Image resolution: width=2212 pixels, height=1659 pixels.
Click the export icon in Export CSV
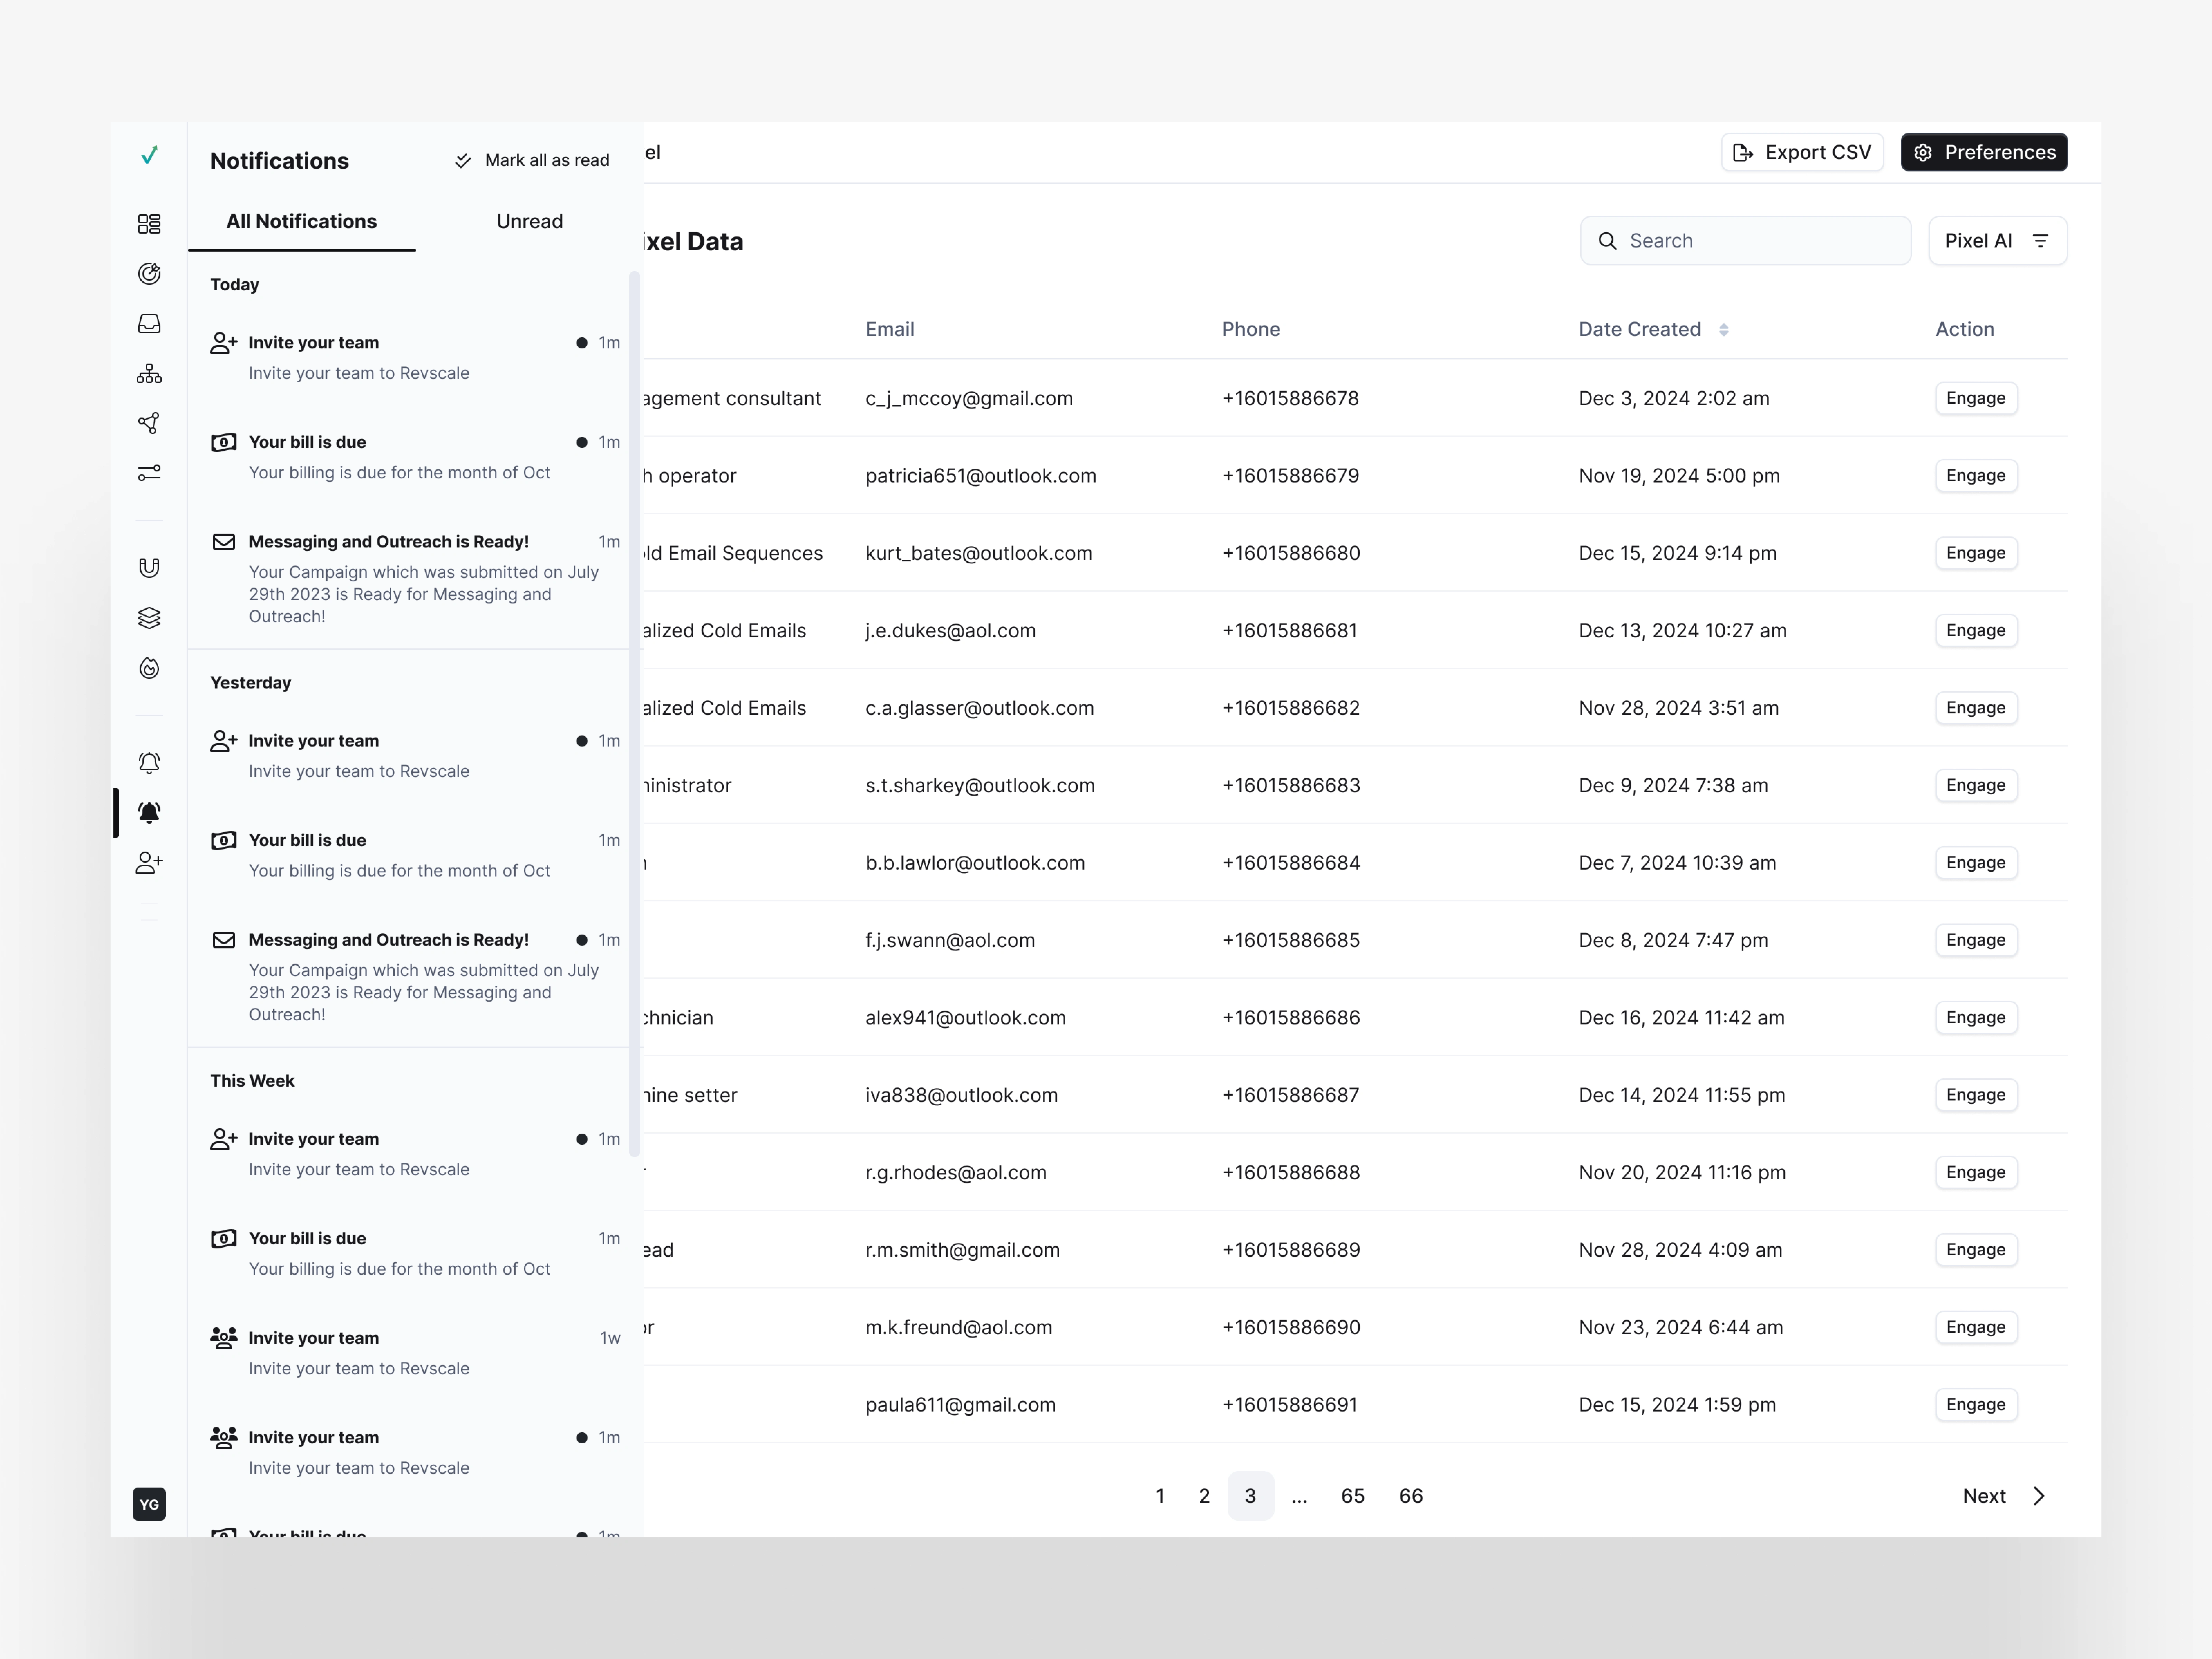pyautogui.click(x=1743, y=153)
